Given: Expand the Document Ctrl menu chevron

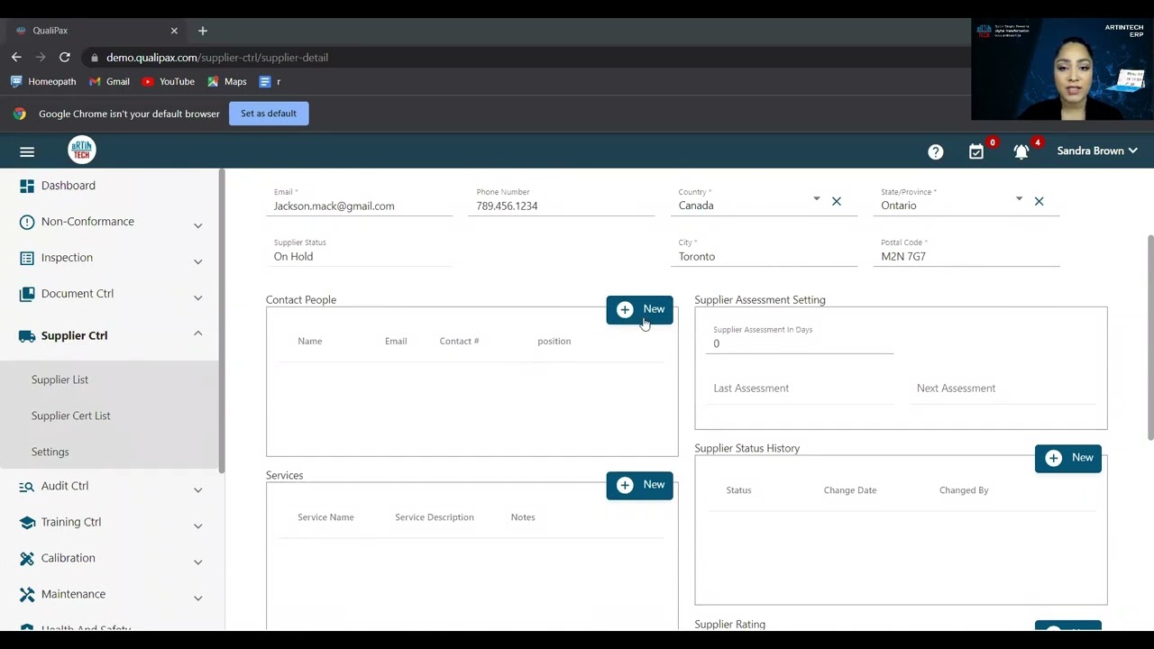Looking at the screenshot, I should 197,297.
